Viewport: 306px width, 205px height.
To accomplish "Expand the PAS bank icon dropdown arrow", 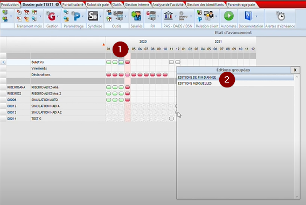I will pos(176,16).
